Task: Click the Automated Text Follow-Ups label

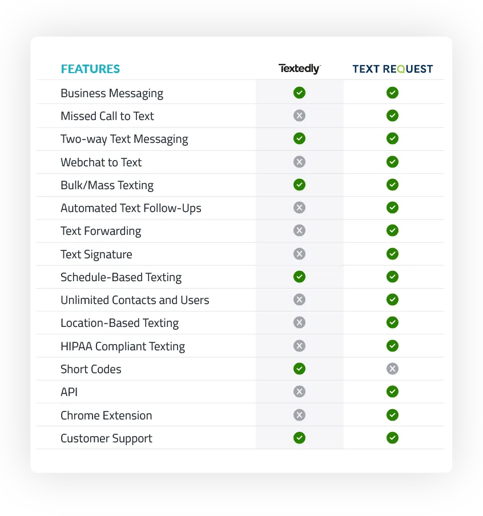Action: 131,209
